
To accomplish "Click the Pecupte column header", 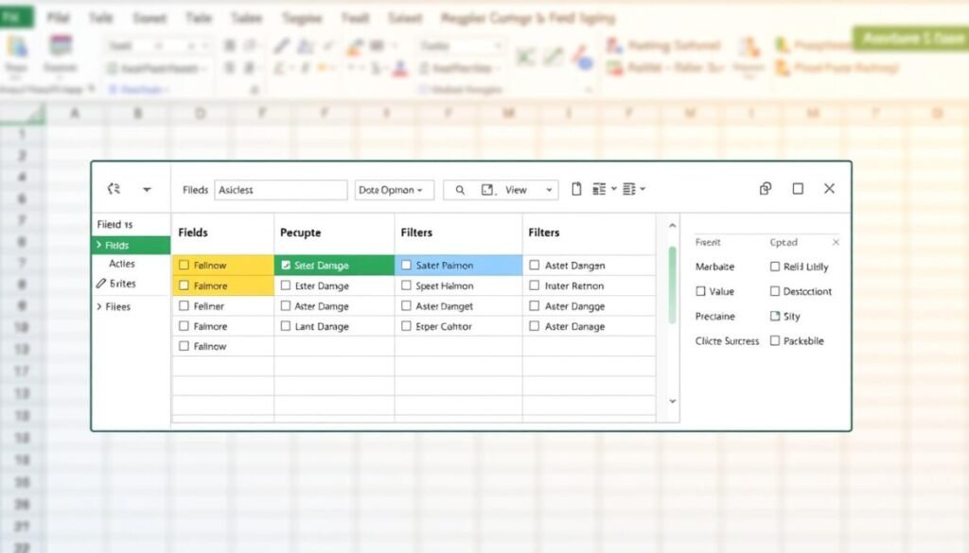I will pyautogui.click(x=300, y=233).
